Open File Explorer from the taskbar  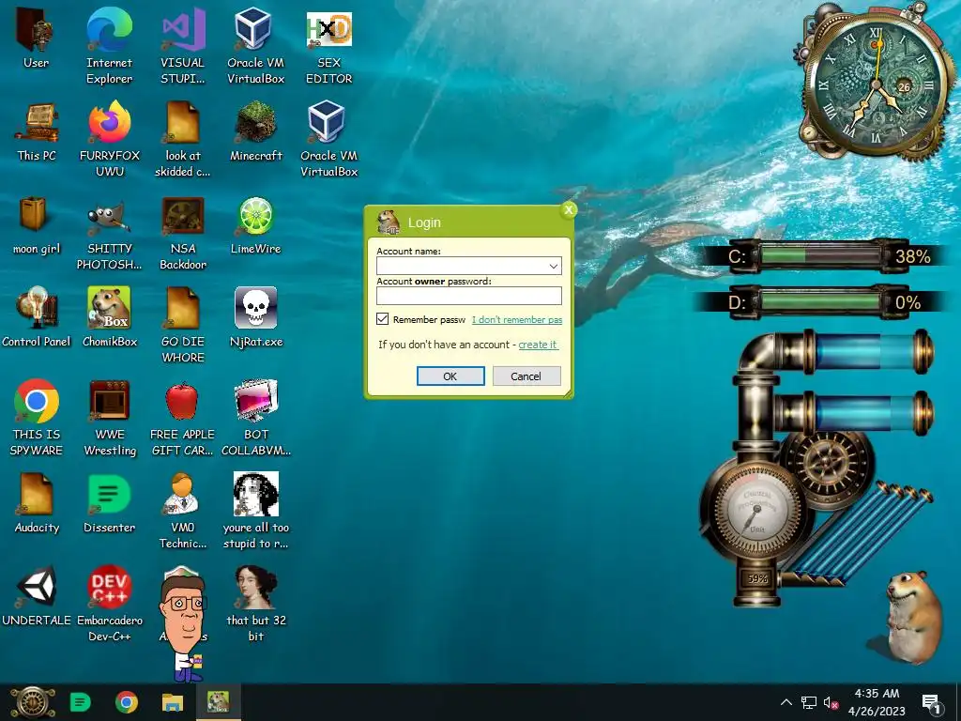173,702
